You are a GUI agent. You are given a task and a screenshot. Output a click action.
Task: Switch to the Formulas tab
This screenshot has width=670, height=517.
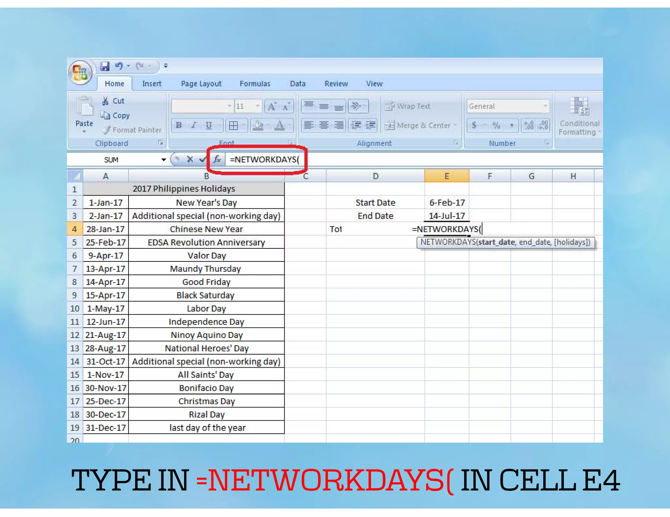[x=255, y=84]
